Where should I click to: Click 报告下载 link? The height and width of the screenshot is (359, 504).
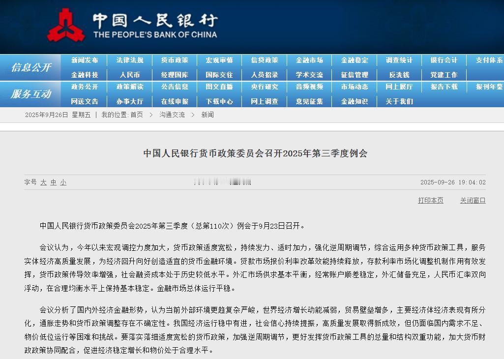(444, 87)
